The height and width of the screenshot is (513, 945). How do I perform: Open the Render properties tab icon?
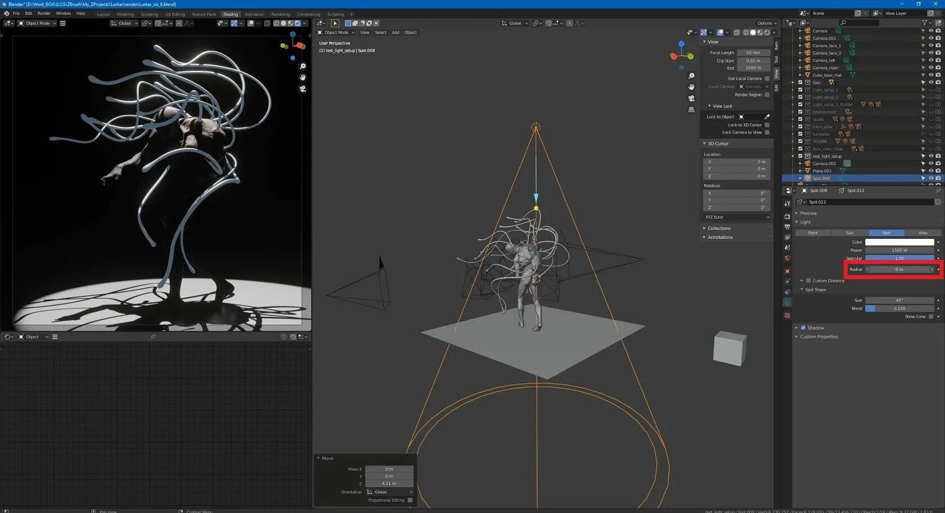point(787,216)
